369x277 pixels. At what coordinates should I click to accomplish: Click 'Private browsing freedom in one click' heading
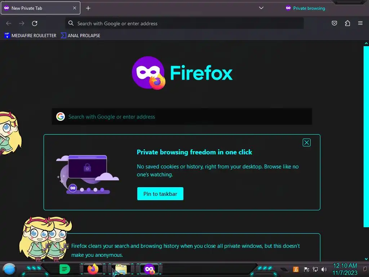[194, 152]
